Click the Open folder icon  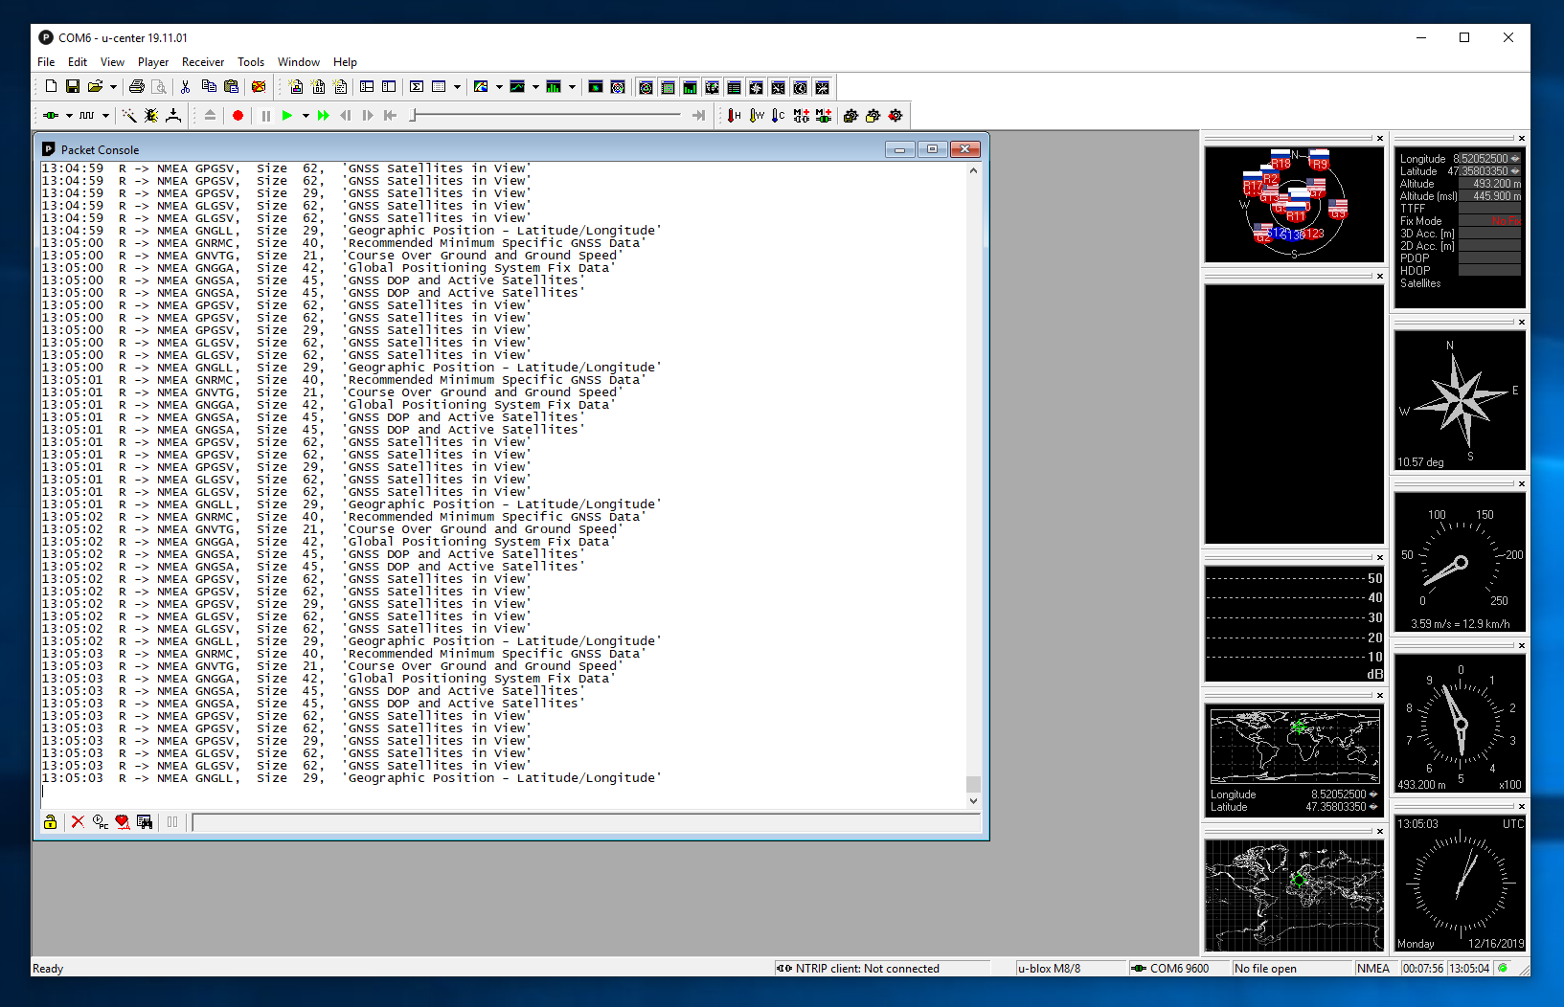(x=95, y=87)
